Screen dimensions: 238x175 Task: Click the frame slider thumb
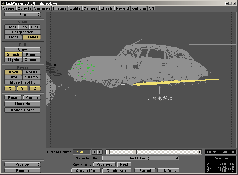135,152
